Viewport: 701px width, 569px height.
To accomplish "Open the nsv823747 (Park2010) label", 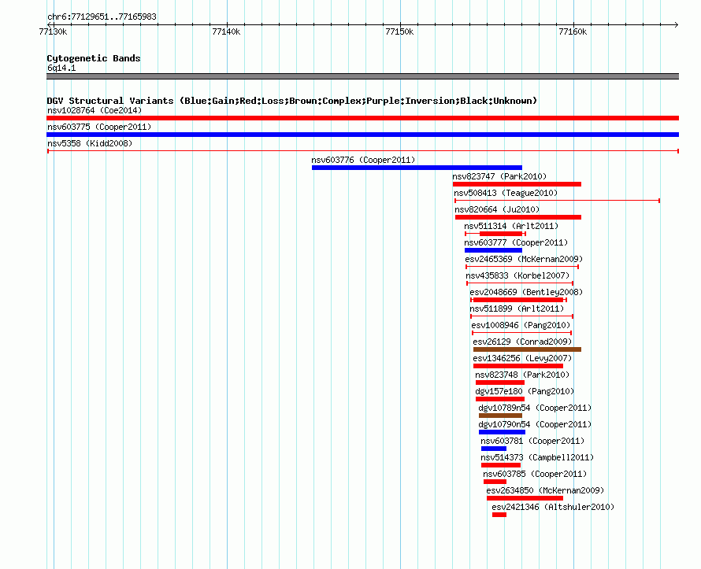I will point(499,176).
